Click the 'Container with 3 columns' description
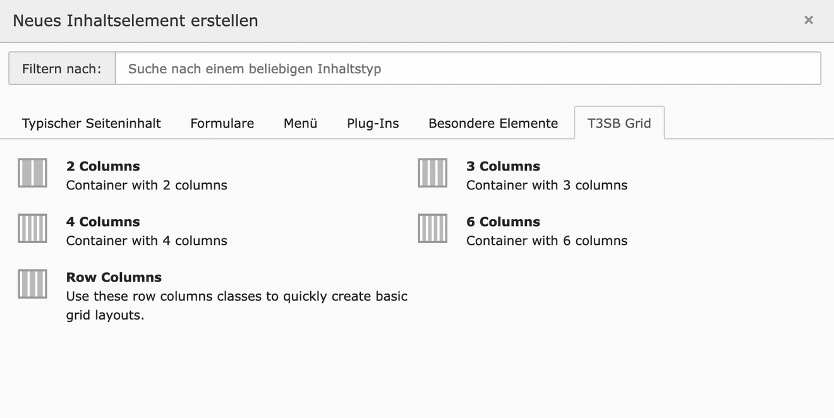 pos(547,185)
